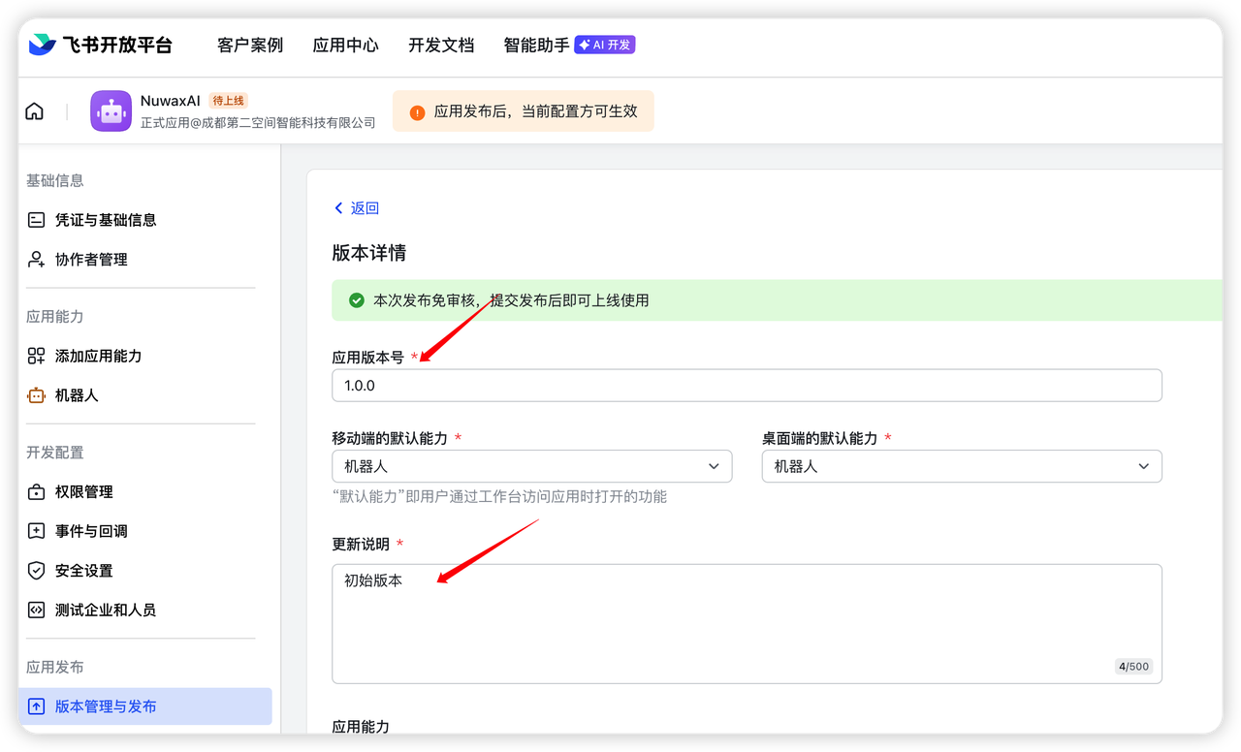The image size is (1241, 752).
Task: Click the 开发配置 section header
Action: tap(55, 453)
